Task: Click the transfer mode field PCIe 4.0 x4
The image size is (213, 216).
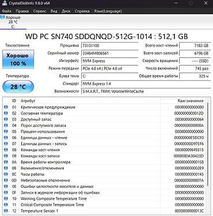Action: 109,68
